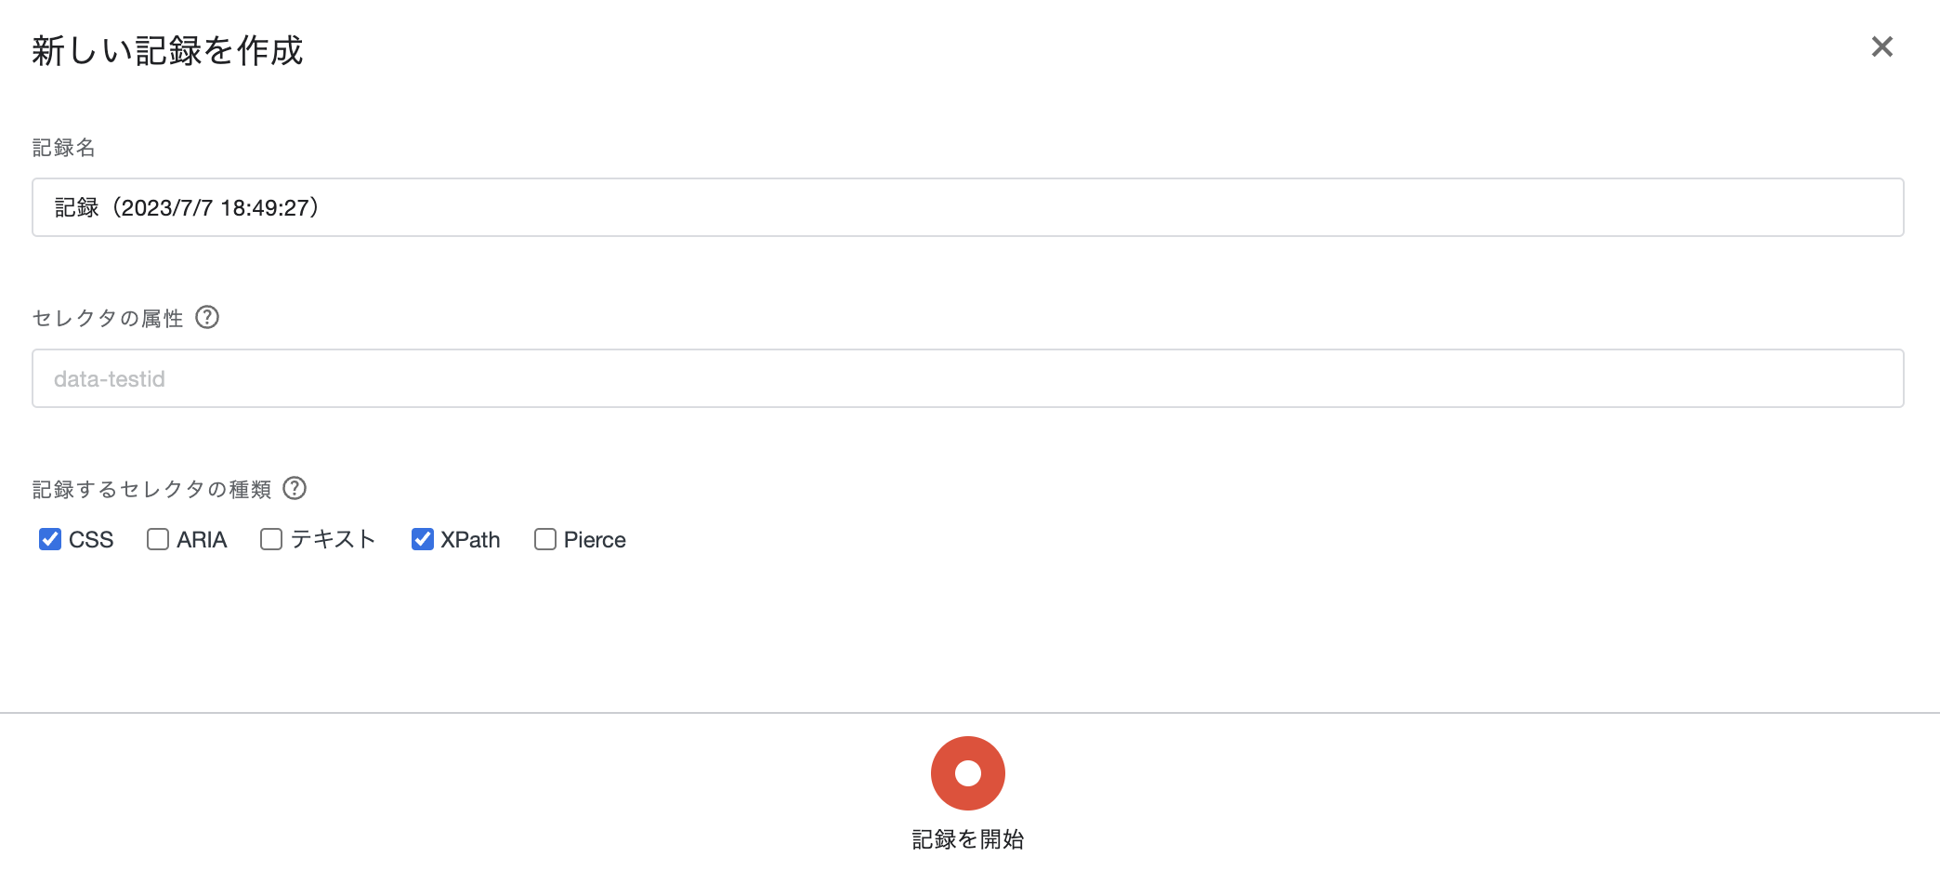This screenshot has height=870, width=1940.
Task: Open help icon beside セレクタの属性
Action: 207,317
